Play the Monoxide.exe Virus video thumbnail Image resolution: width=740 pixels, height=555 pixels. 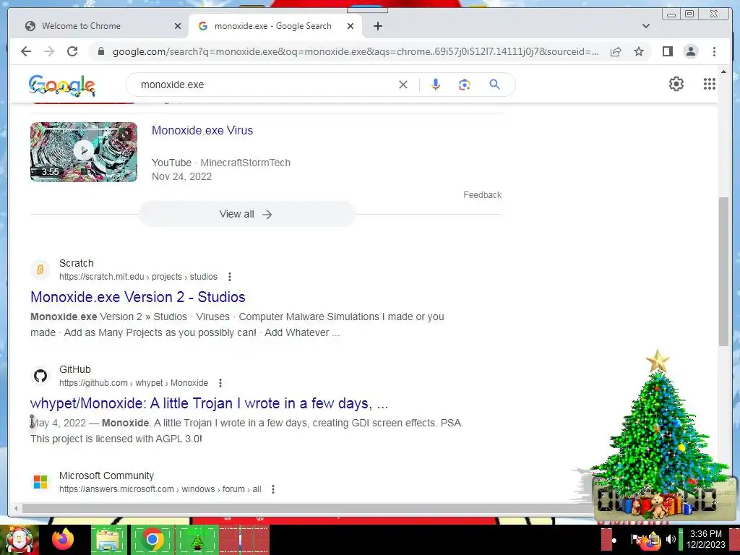pos(84,152)
